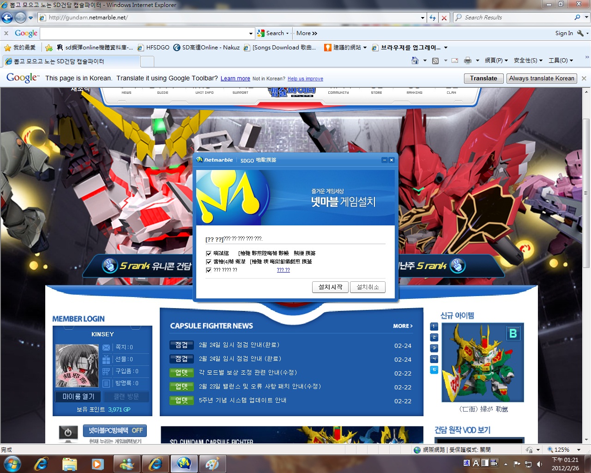Stop loading with the red X icon
The image size is (591, 473).
(x=444, y=18)
